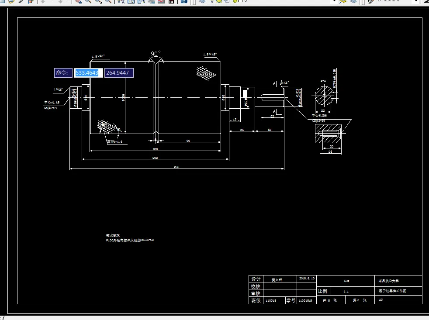429x320 pixels.
Task: Open the Sheet Set Manager icon
Action: tap(151, 1)
